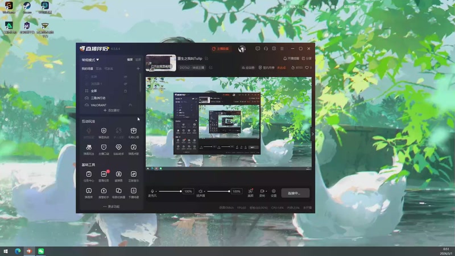The image size is (455, 256).
Task: Click the microphone 100% value box
Action: (x=188, y=191)
